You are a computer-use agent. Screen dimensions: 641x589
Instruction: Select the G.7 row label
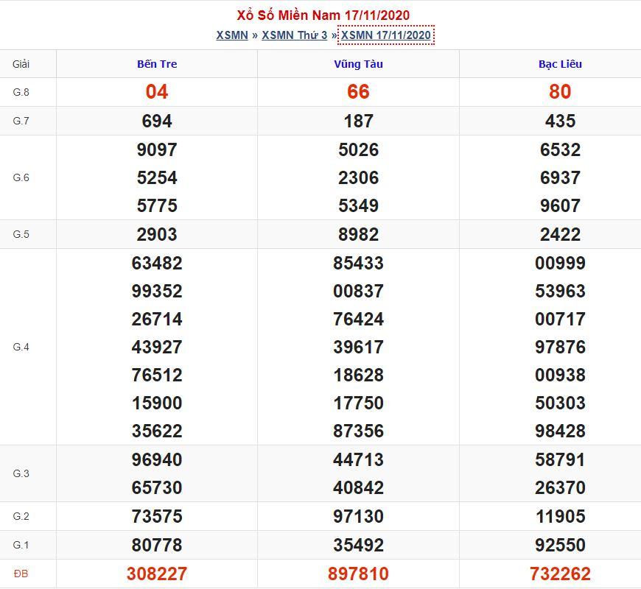[x=21, y=121]
